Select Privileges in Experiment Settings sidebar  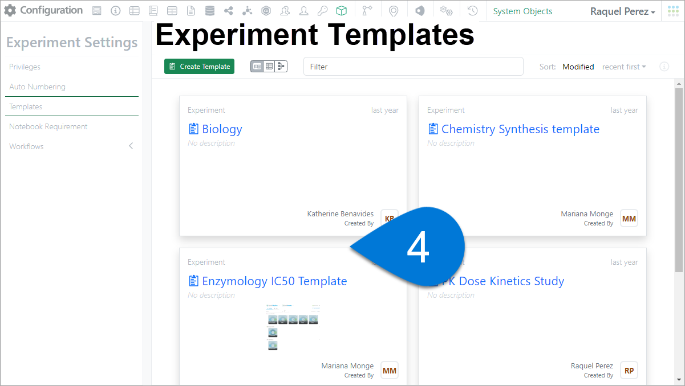[x=25, y=67]
